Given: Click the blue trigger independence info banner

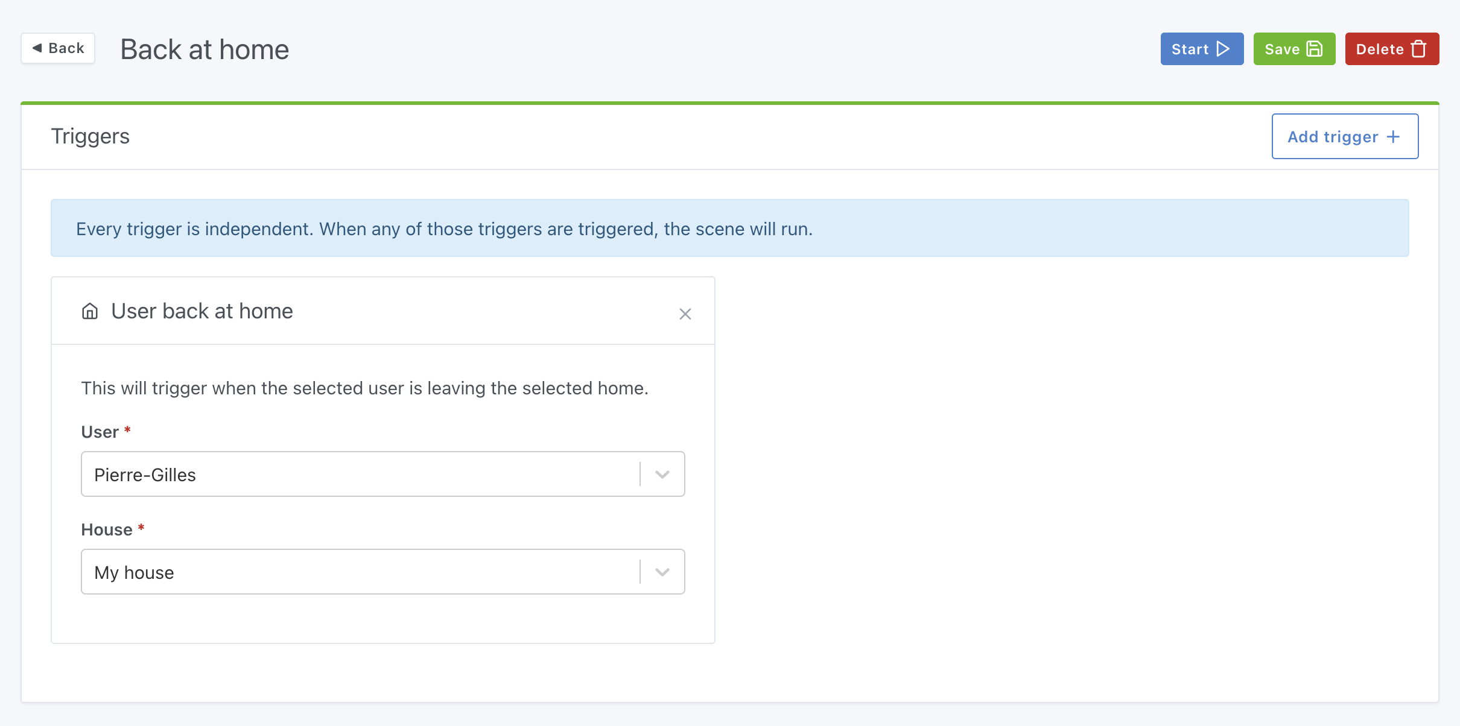Looking at the screenshot, I should coord(729,229).
